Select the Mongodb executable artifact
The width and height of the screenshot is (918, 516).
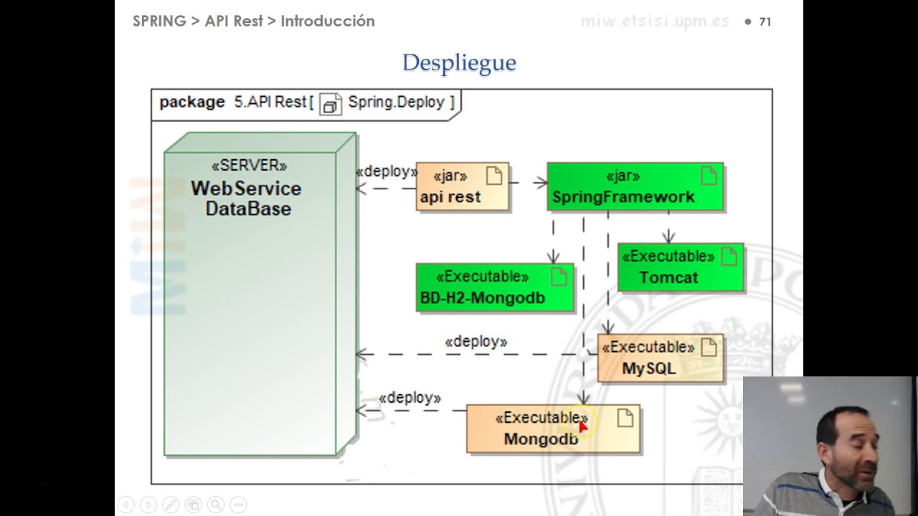click(553, 429)
